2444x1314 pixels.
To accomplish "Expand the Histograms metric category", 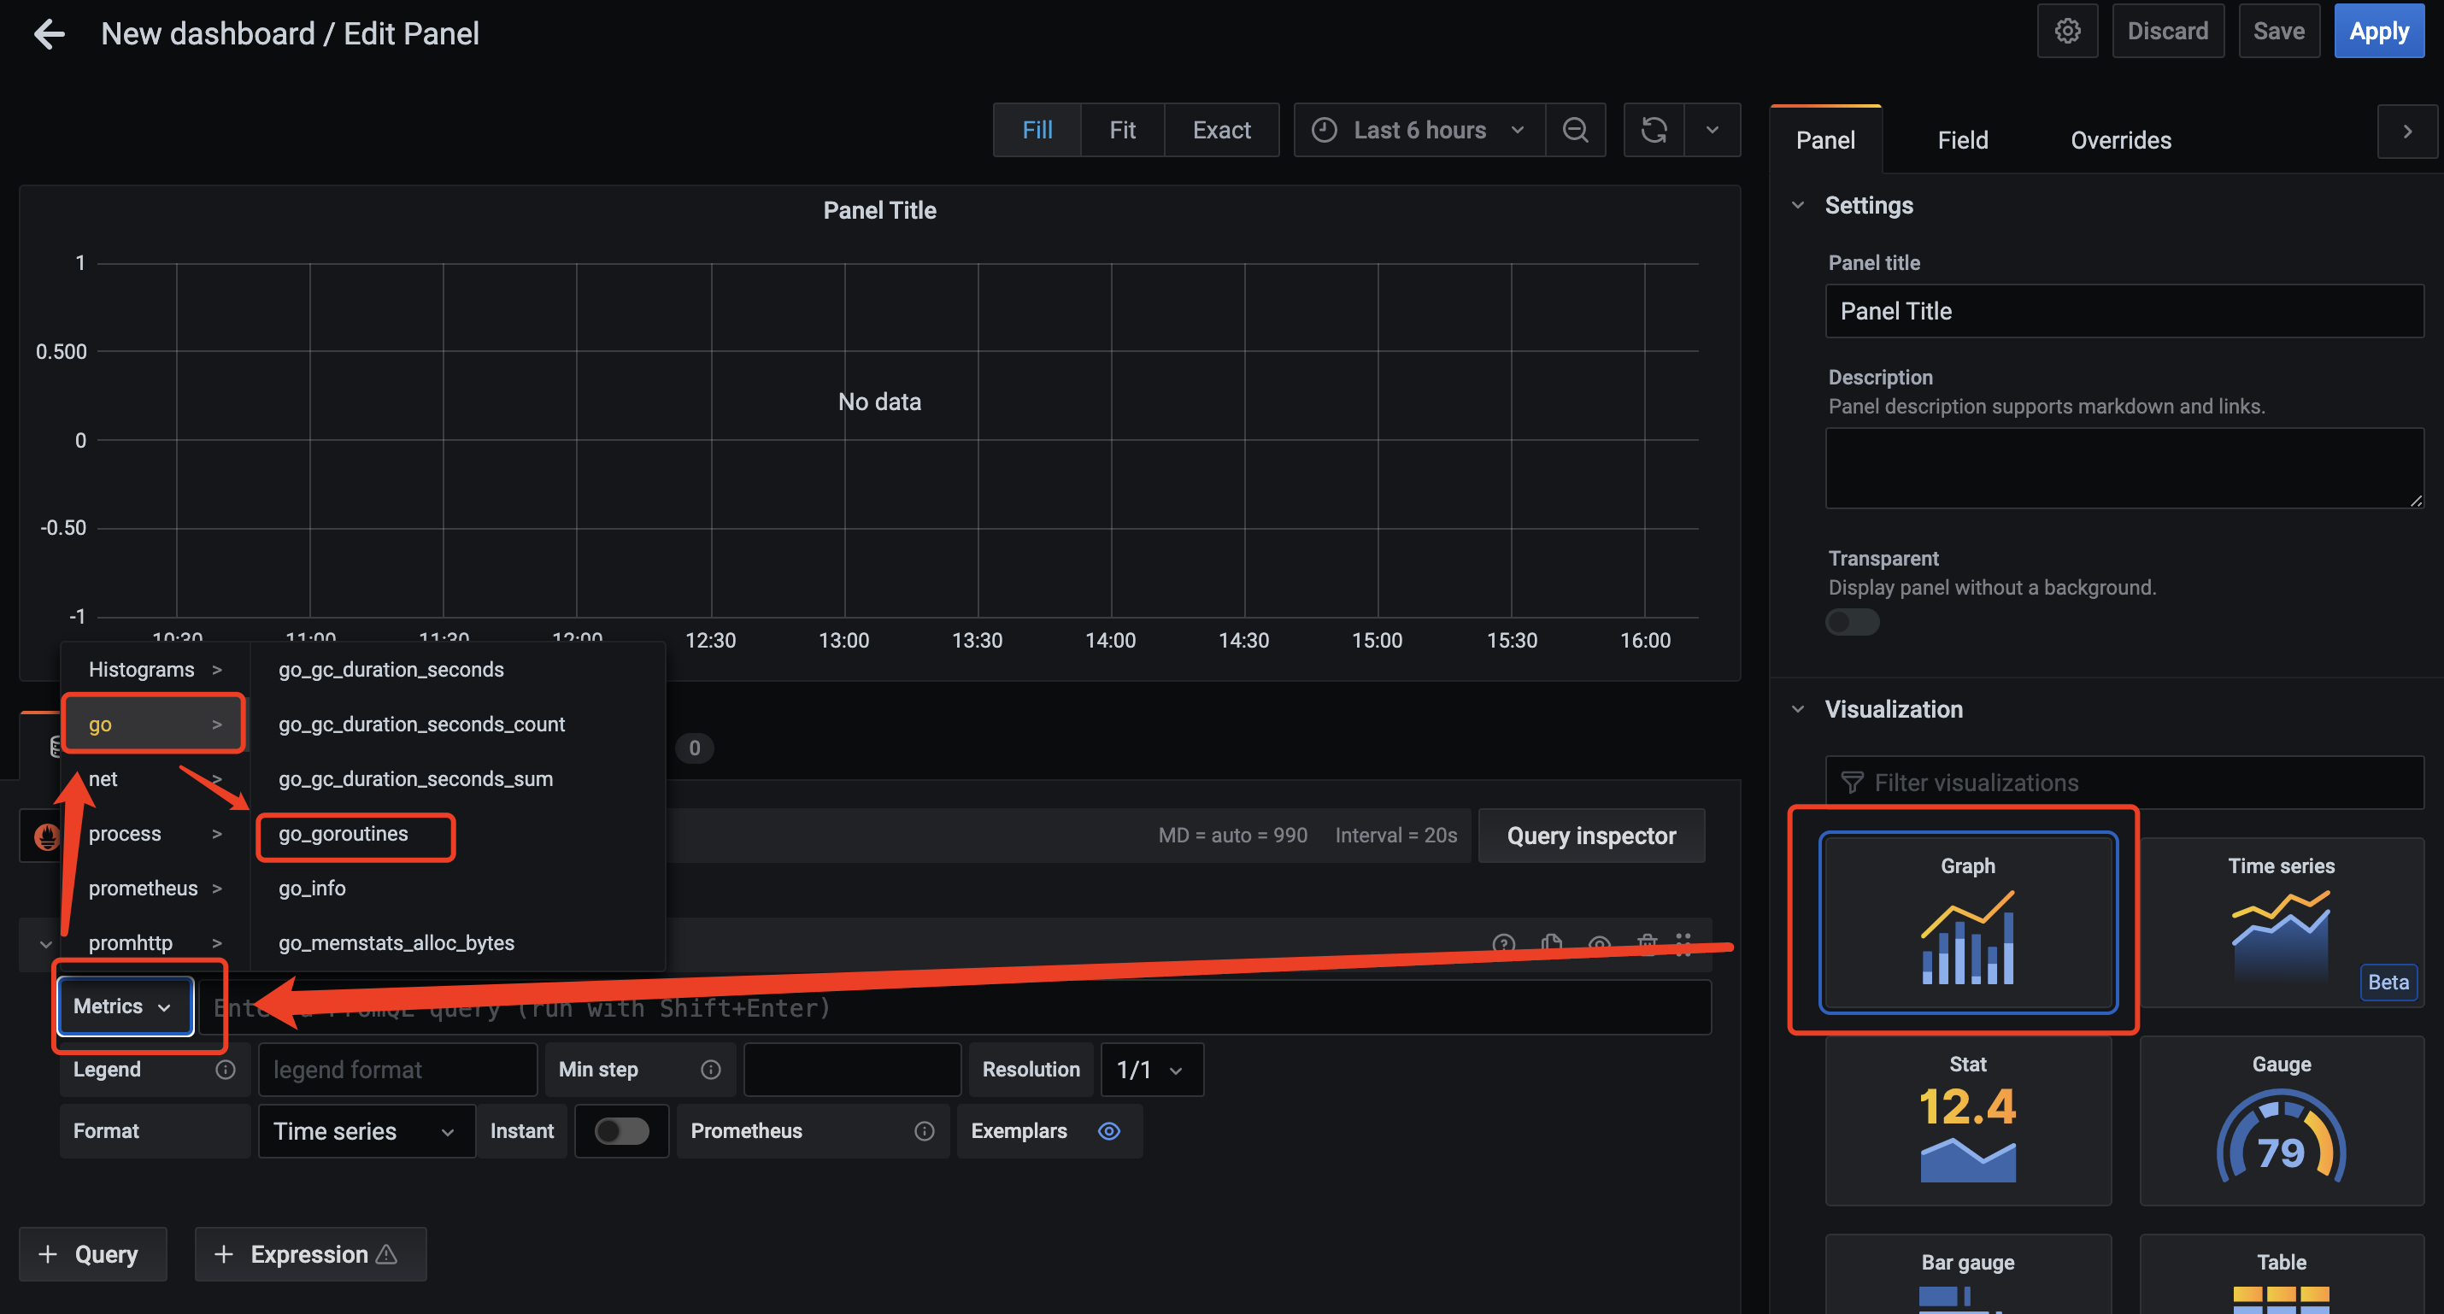I will tap(155, 670).
